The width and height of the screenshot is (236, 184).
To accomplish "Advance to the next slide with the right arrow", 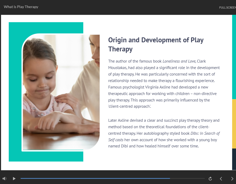I will pos(232,179).
